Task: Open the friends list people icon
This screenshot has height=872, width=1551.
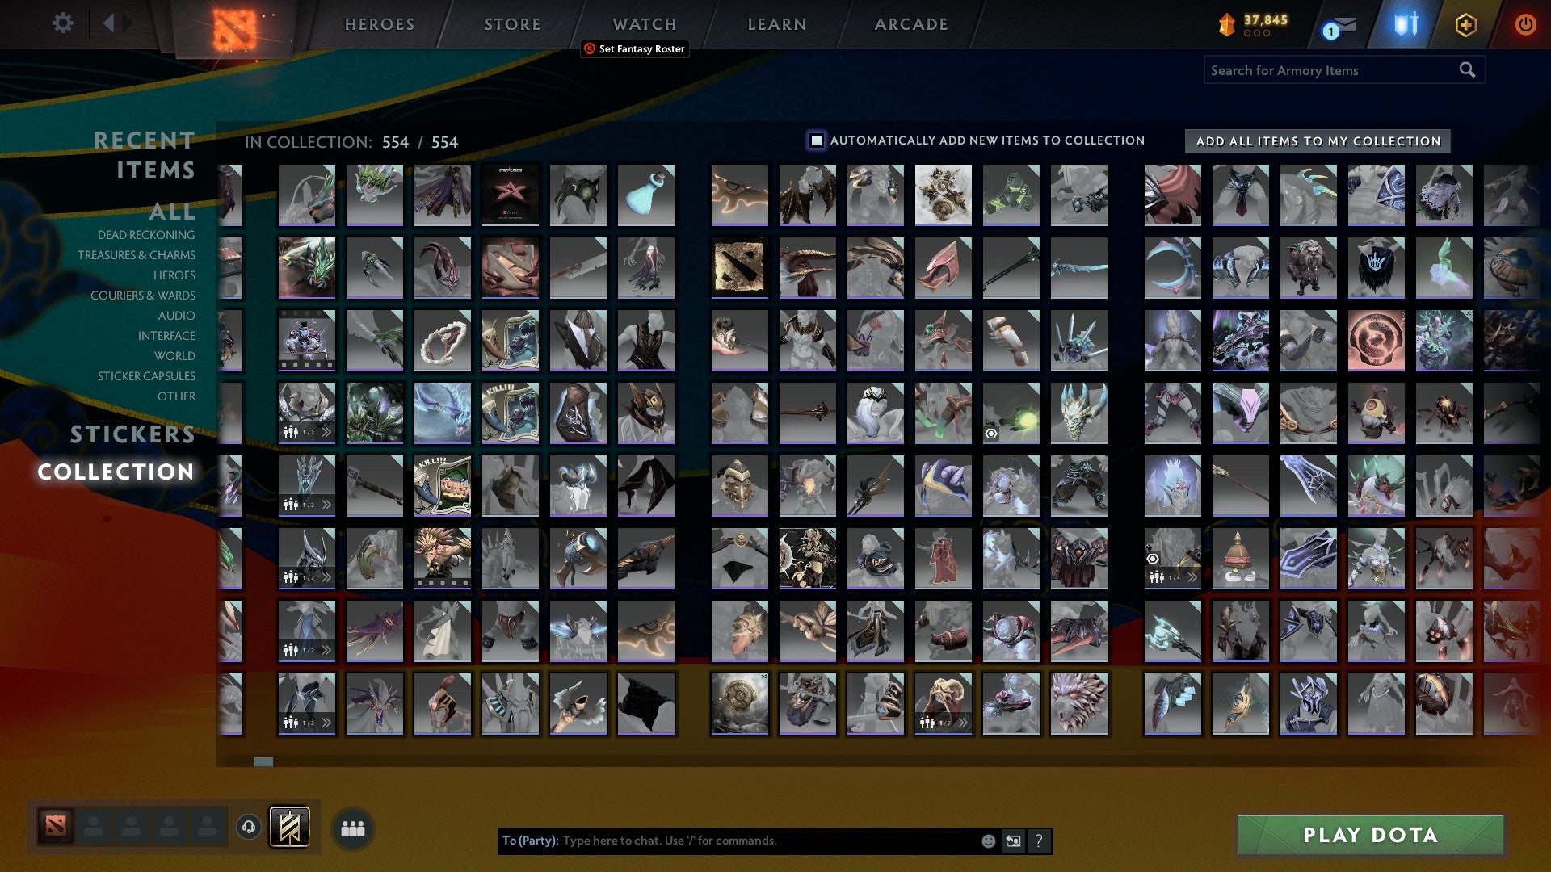Action: click(x=352, y=828)
